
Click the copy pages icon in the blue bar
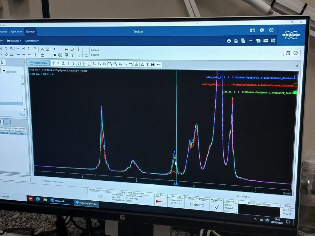(x=243, y=41)
